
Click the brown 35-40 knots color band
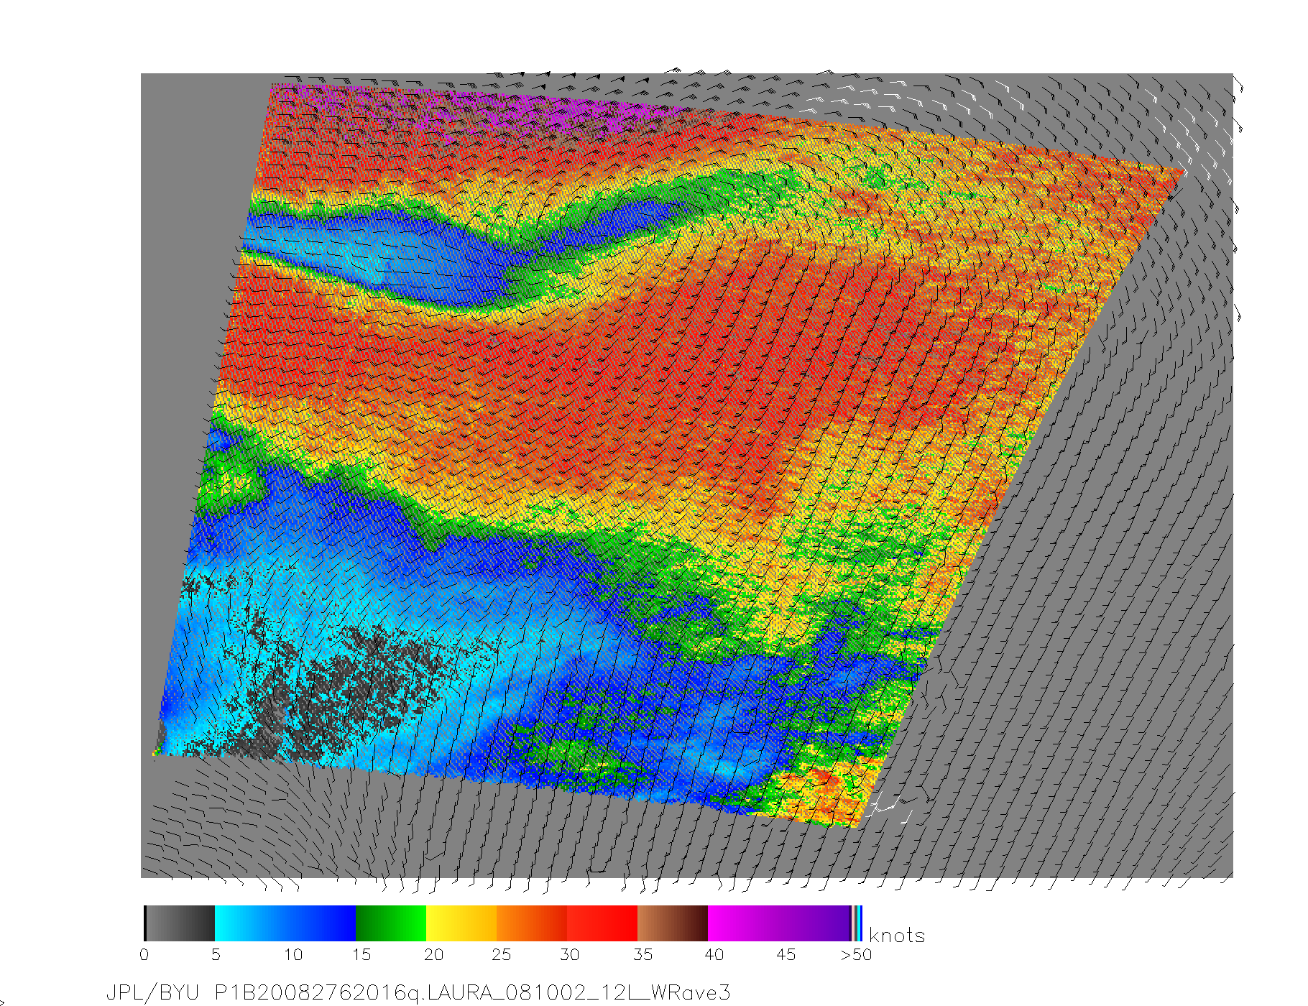click(673, 923)
